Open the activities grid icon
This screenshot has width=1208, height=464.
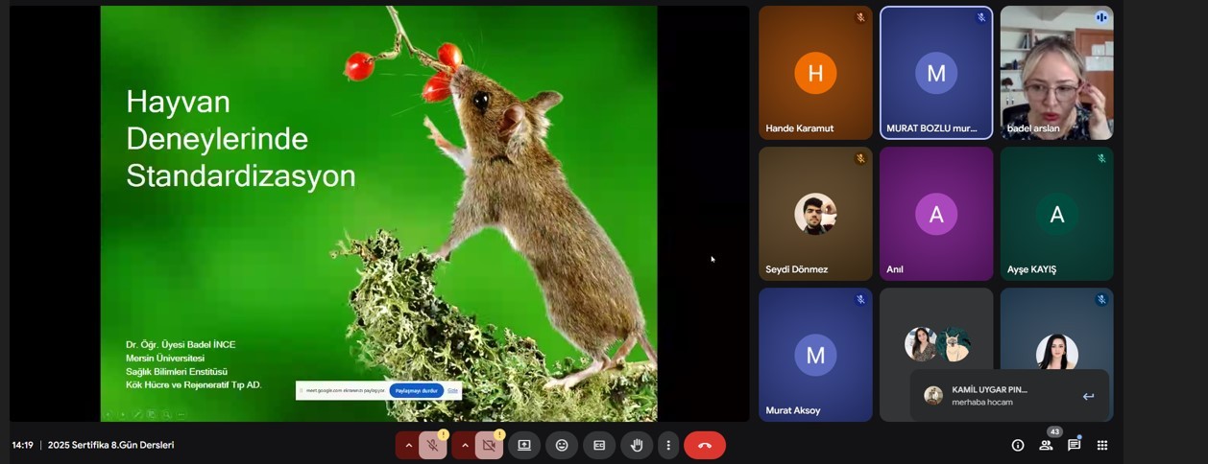pyautogui.click(x=1102, y=445)
